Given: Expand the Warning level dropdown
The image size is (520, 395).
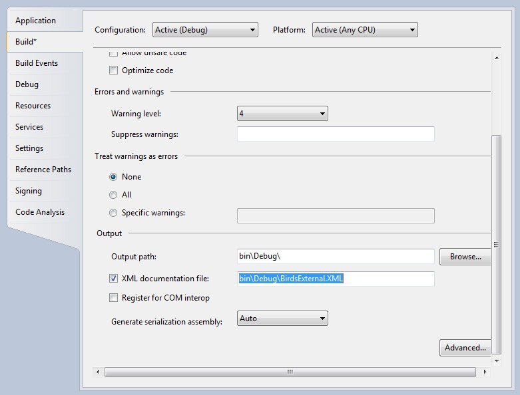Looking at the screenshot, I should coord(282,114).
